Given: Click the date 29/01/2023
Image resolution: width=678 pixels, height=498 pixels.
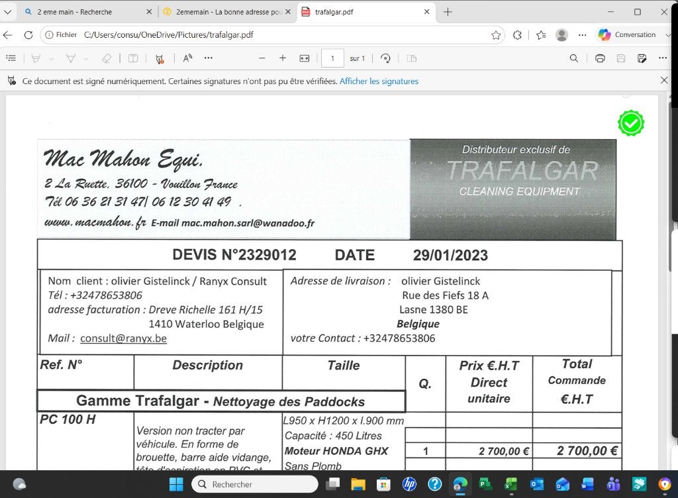Looking at the screenshot, I should [450, 256].
